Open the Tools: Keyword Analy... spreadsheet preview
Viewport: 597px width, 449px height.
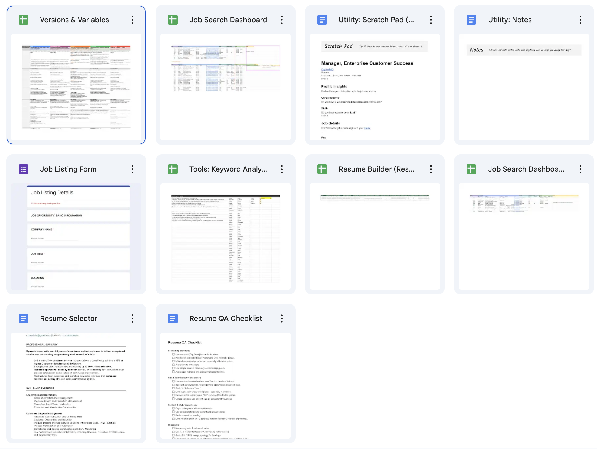click(226, 237)
